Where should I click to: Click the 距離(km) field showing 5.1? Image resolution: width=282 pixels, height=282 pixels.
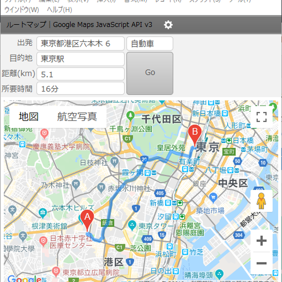(81, 74)
